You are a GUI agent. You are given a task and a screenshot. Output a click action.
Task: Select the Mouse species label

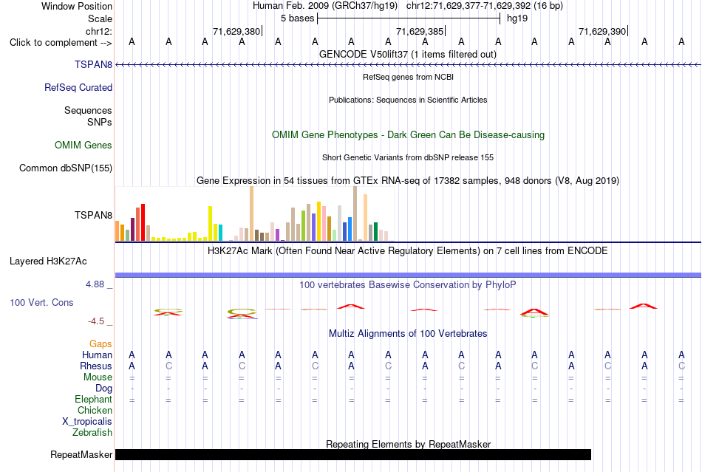pyautogui.click(x=98, y=377)
